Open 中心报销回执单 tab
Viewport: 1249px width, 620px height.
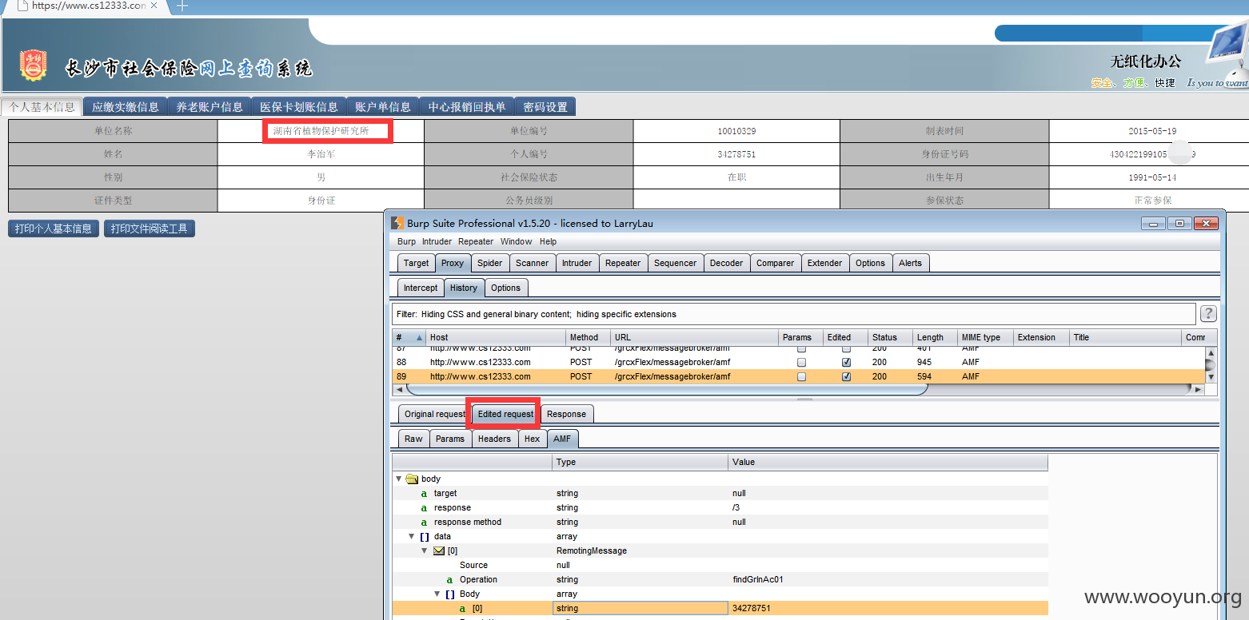tap(467, 107)
